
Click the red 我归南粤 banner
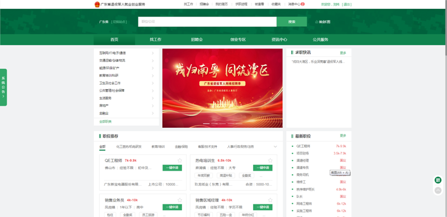click(222, 88)
